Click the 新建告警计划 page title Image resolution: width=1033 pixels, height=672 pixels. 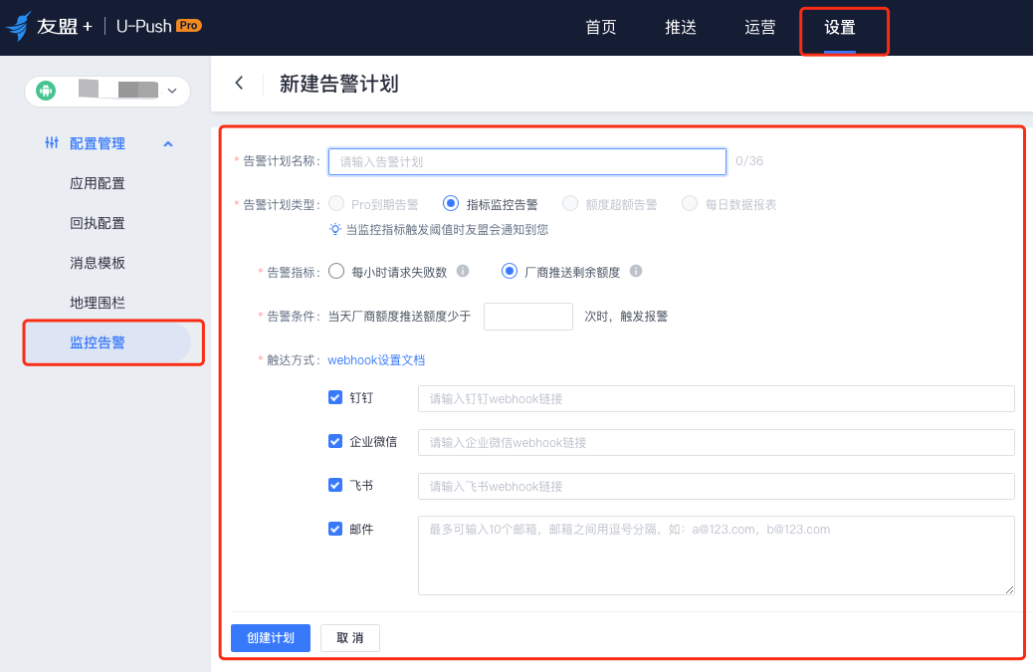(338, 84)
